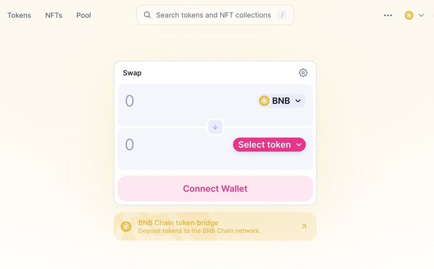Click the slash shortcut badge in search
This screenshot has width=434, height=269.
coord(282,15)
